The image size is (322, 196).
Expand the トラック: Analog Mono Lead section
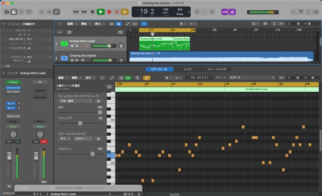(x=3, y=73)
